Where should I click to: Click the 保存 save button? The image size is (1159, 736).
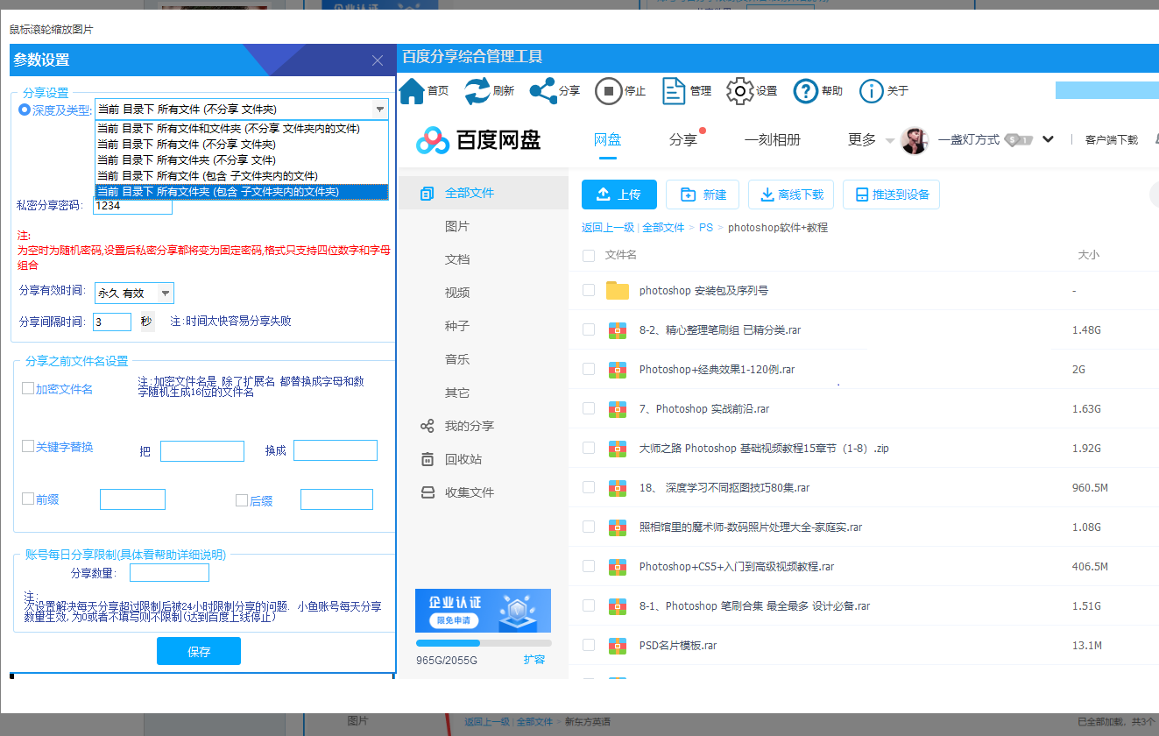pos(199,651)
